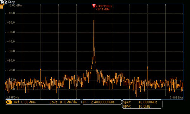Click the -20.0 axis label
Image resolution: width=190 pixels, height=114 pixels.
tap(11, 23)
